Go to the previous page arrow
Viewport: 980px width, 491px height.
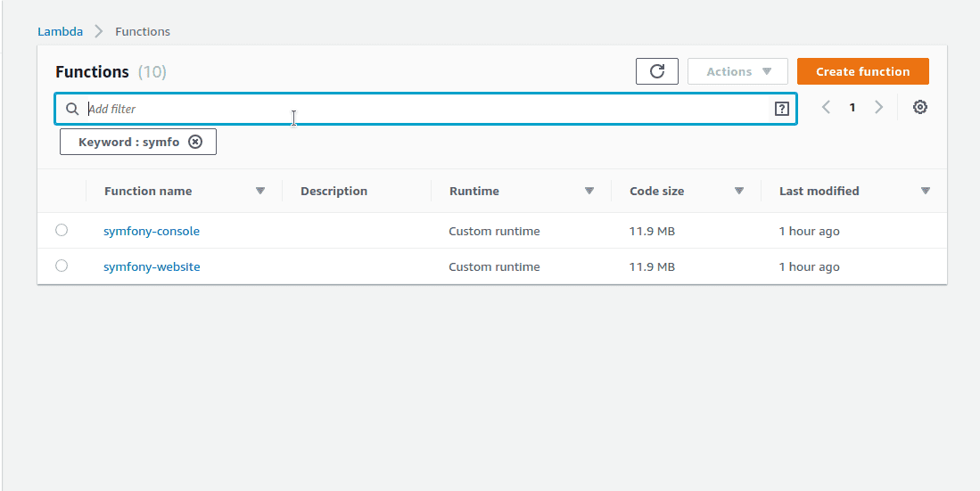point(826,107)
